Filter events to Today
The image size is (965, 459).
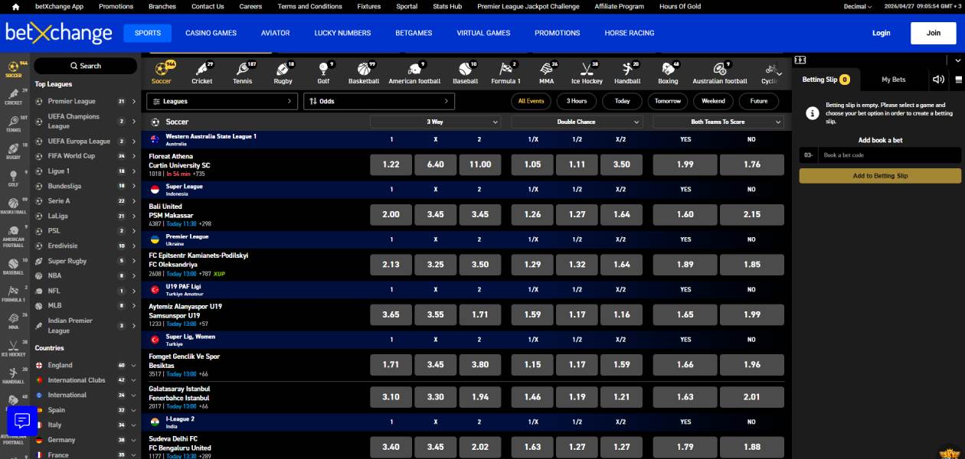[x=622, y=101]
